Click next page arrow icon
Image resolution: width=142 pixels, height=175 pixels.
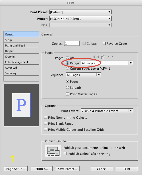point(108,57)
